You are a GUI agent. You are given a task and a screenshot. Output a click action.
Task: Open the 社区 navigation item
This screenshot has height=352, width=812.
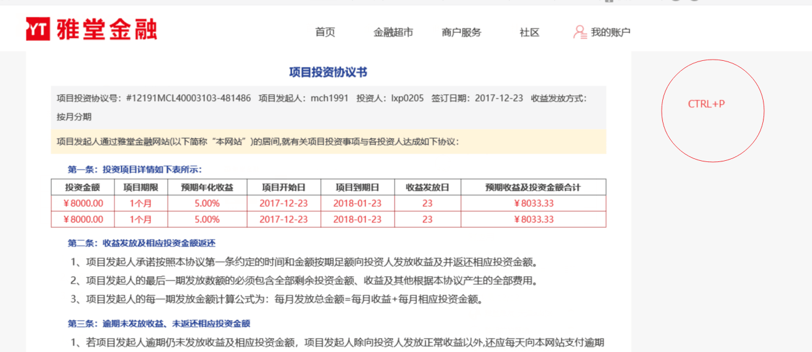point(529,32)
